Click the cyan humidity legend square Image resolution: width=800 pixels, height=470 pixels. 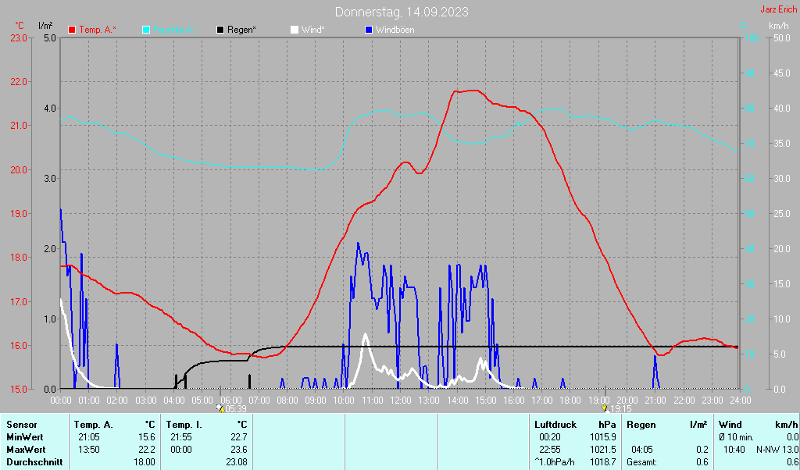click(x=147, y=30)
